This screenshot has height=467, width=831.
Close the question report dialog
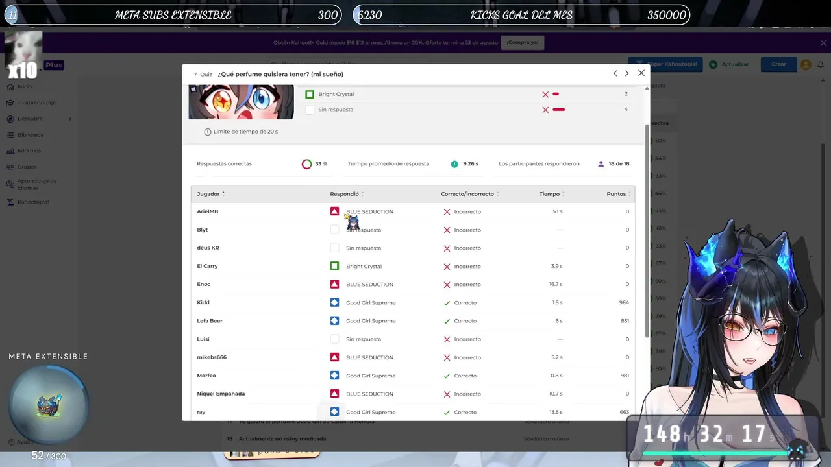641,73
